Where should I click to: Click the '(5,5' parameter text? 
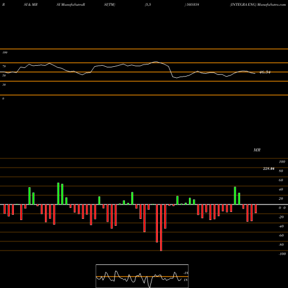pos(148,5)
